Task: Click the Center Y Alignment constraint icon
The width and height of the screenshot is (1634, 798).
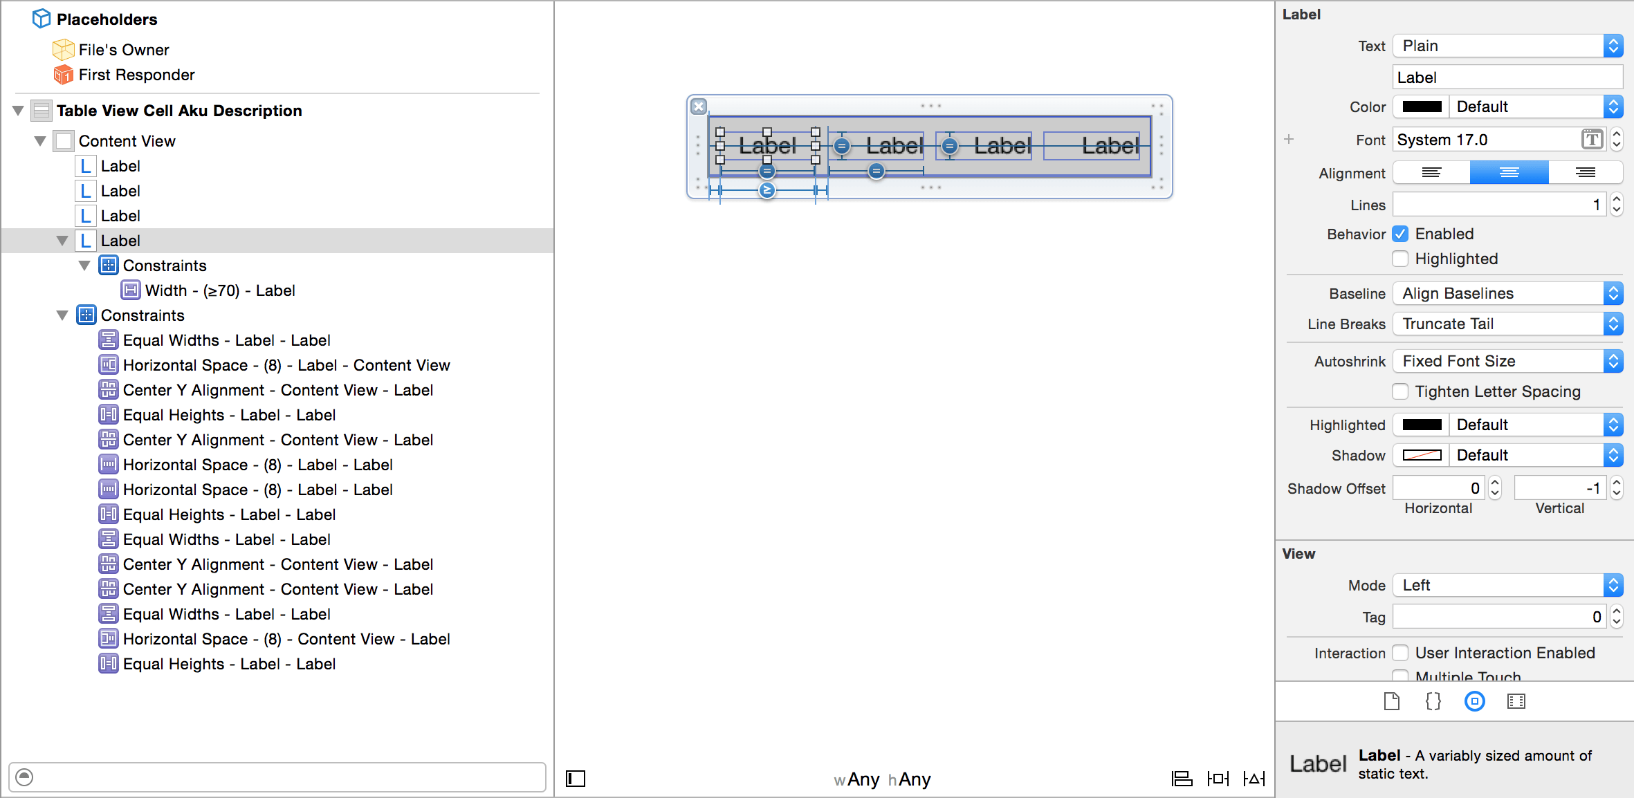Action: [107, 389]
